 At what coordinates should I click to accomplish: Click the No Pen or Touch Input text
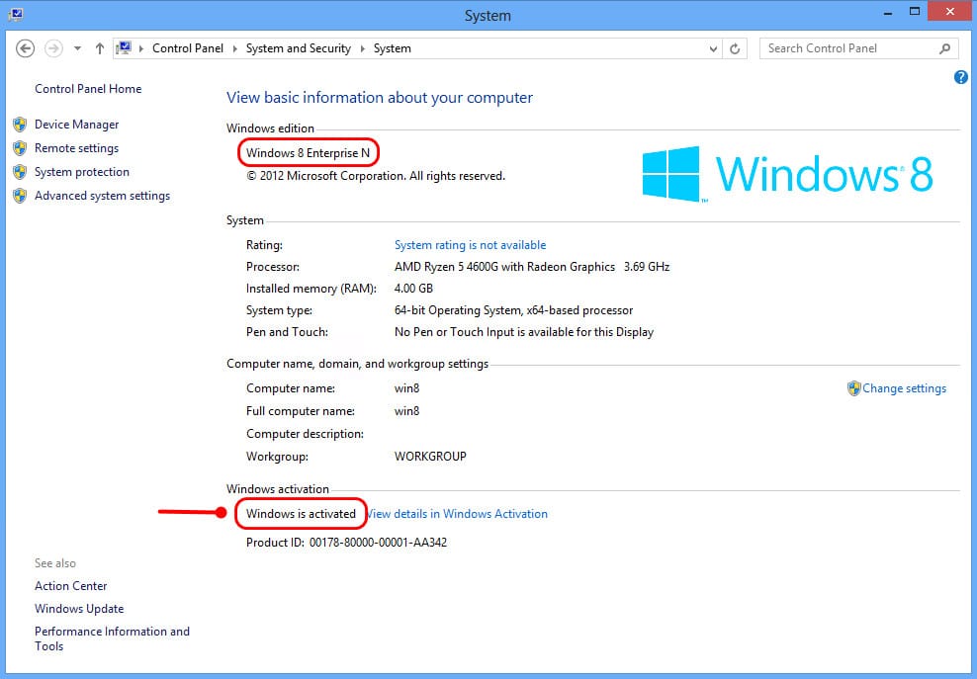[x=524, y=332]
